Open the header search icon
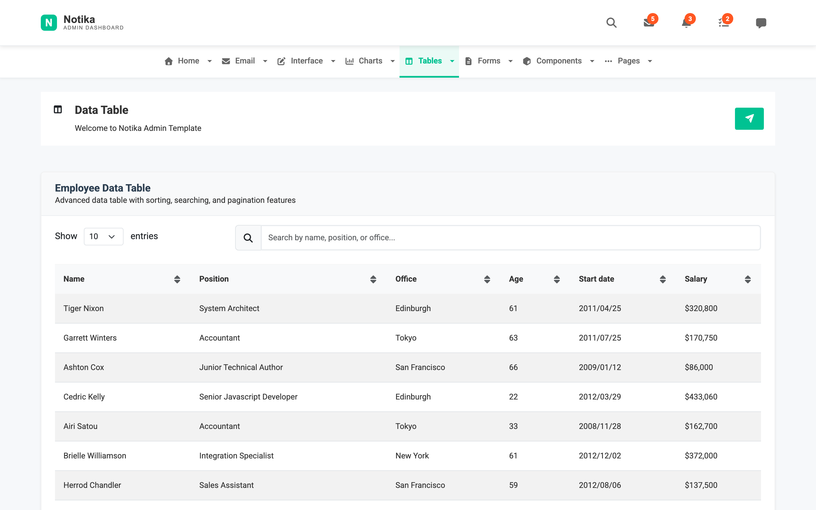The image size is (816, 510). 611,23
